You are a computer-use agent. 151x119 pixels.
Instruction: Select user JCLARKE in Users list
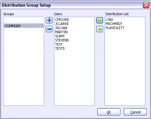click(62, 24)
